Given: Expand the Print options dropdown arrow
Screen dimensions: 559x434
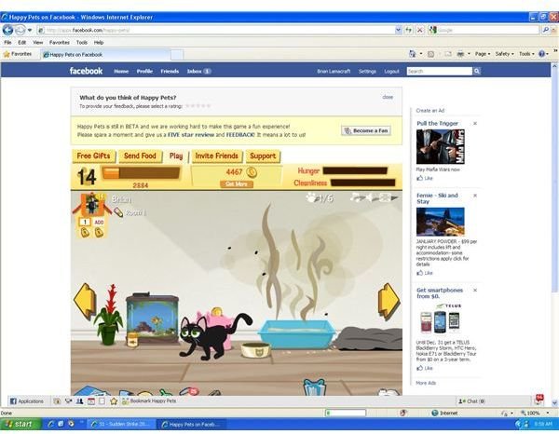Looking at the screenshot, I should (x=469, y=54).
